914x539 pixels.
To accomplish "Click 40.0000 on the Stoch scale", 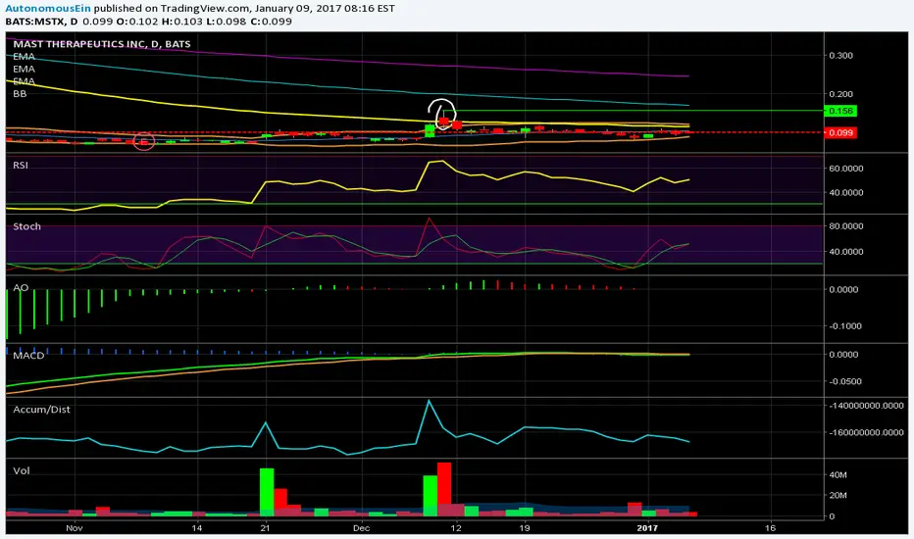I will (845, 252).
